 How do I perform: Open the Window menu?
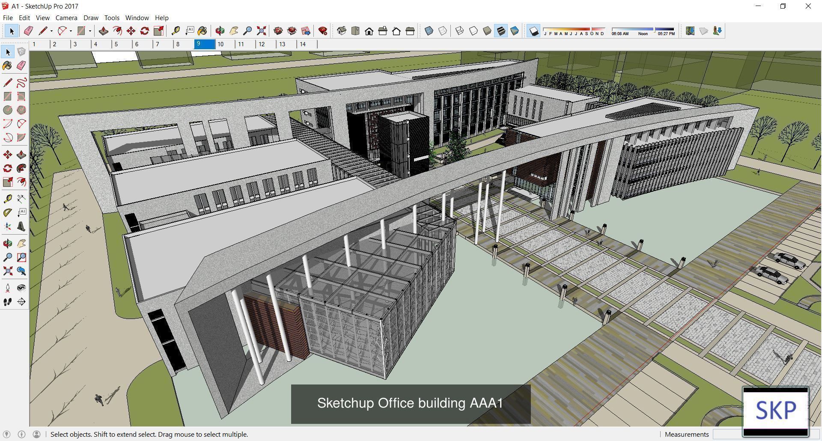pyautogui.click(x=137, y=18)
